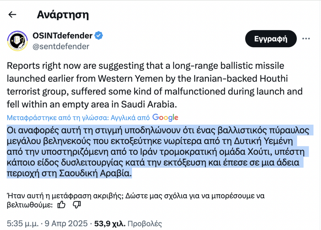The width and height of the screenshot is (321, 230).
Task: Click the 9 Απρ 2025 date
Action: [x=66, y=224]
